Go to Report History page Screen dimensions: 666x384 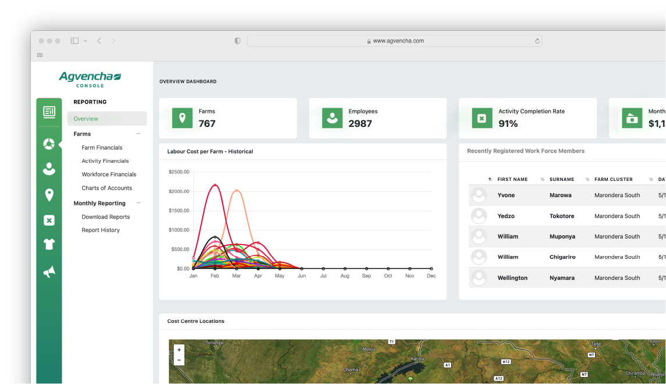tap(101, 230)
